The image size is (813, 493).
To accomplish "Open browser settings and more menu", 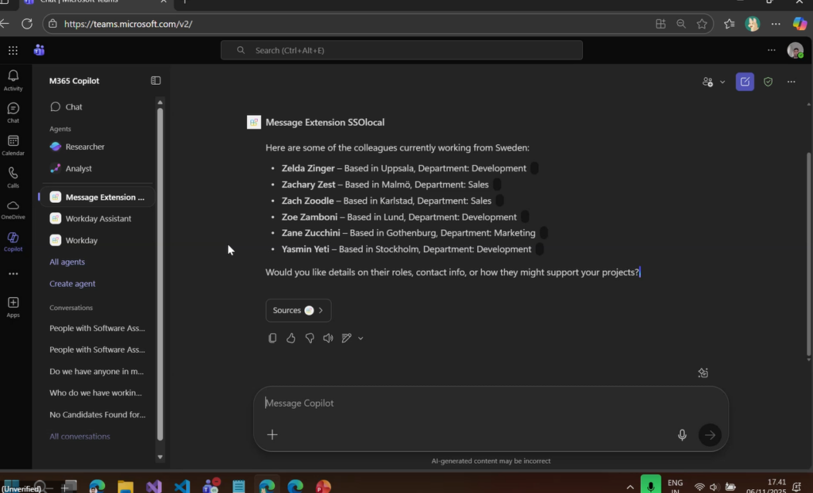I will click(x=775, y=24).
